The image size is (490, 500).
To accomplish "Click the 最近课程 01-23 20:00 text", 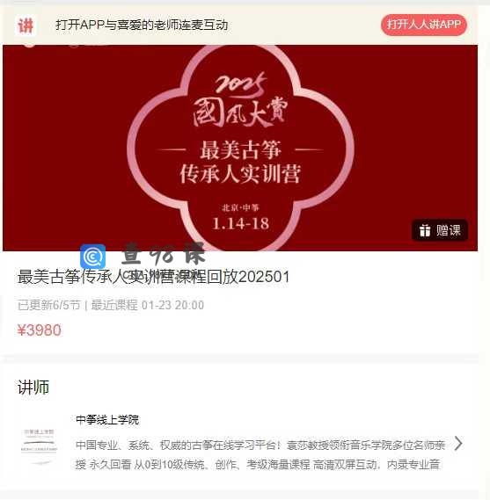I will pos(148,305).
